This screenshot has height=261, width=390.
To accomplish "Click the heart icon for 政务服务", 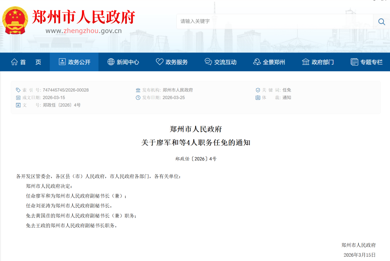I will click(160, 62).
